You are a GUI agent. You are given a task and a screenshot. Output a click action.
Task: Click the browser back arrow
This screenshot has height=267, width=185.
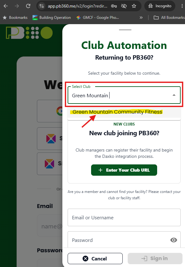tap(6, 6)
